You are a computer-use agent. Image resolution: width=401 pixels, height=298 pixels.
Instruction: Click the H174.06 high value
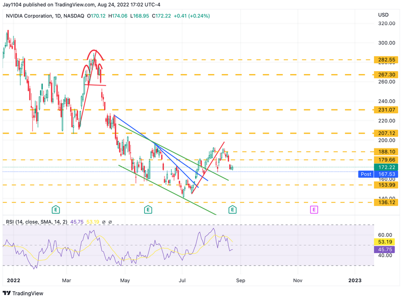tap(118, 16)
